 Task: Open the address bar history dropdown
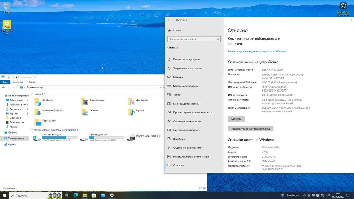160,87
